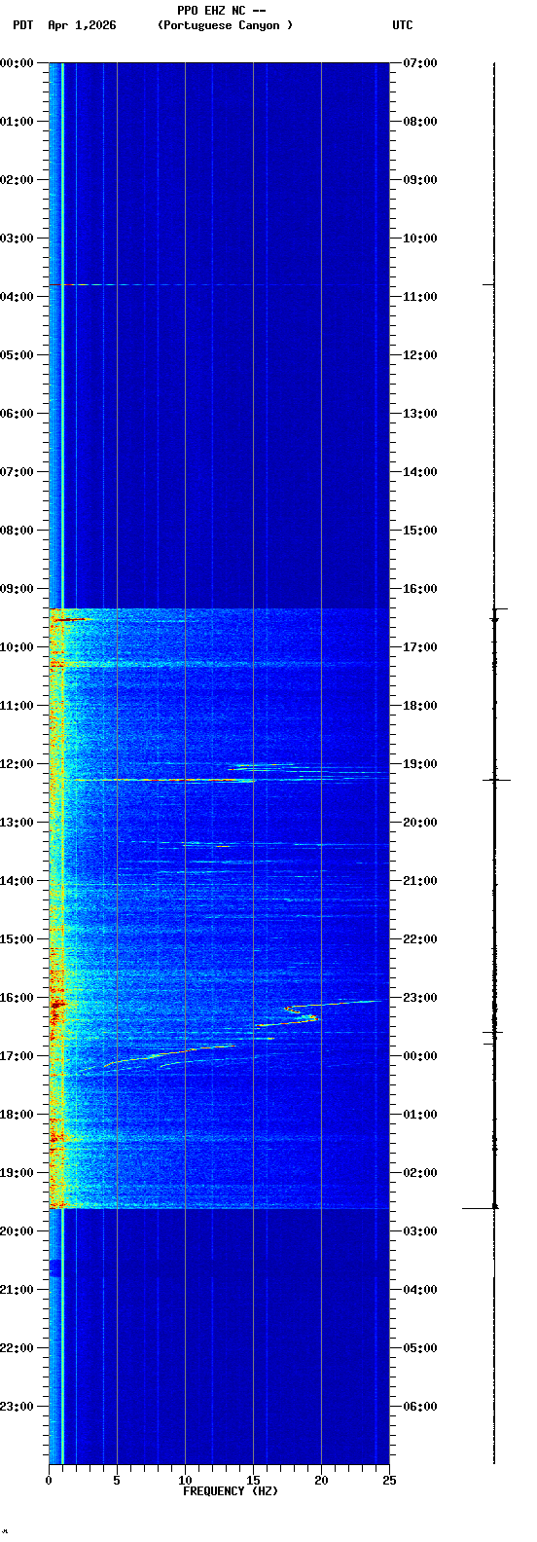
Task: Click the "10" frequency tick label
Action: [x=185, y=1481]
